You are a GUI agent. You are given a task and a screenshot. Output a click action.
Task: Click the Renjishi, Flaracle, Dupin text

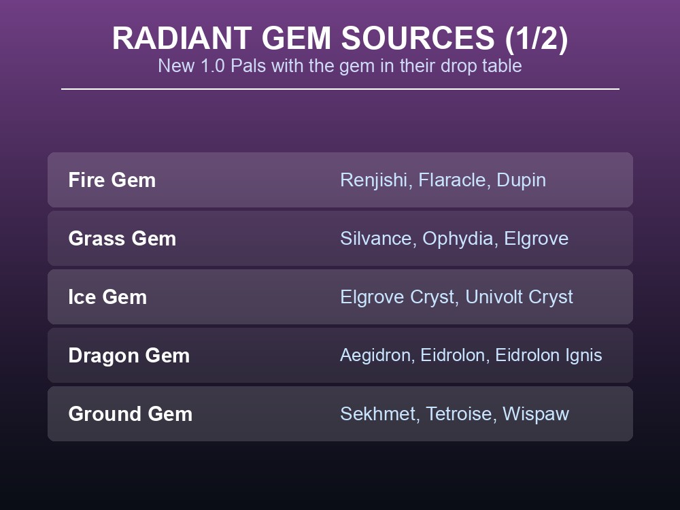[x=443, y=180]
